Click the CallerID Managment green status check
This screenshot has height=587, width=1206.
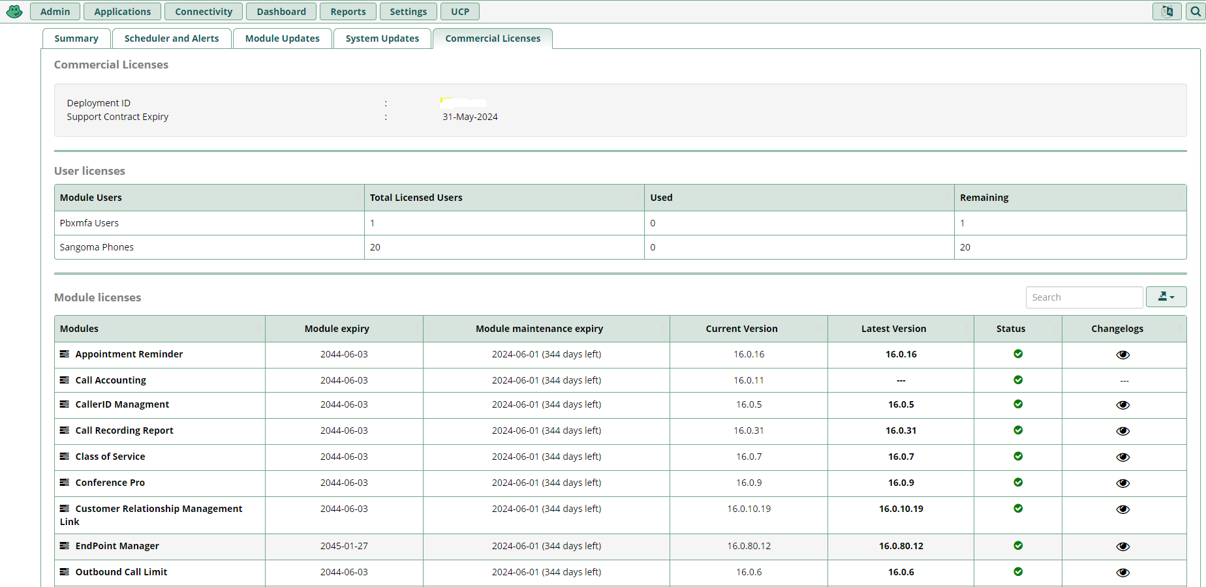click(x=1018, y=404)
